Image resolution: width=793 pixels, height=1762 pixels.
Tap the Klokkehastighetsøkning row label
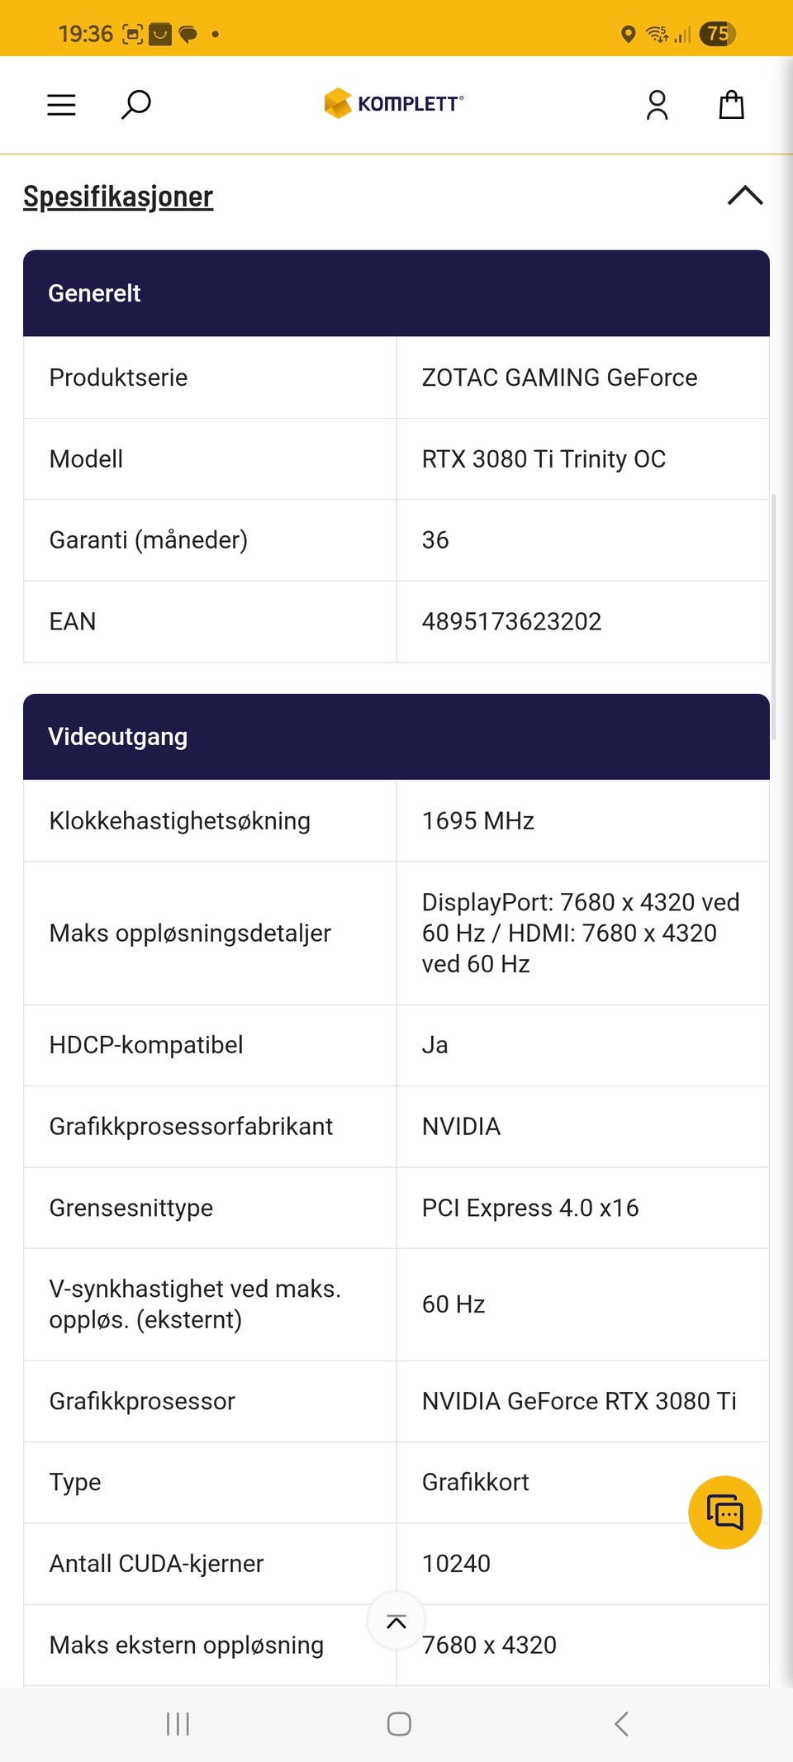[180, 821]
